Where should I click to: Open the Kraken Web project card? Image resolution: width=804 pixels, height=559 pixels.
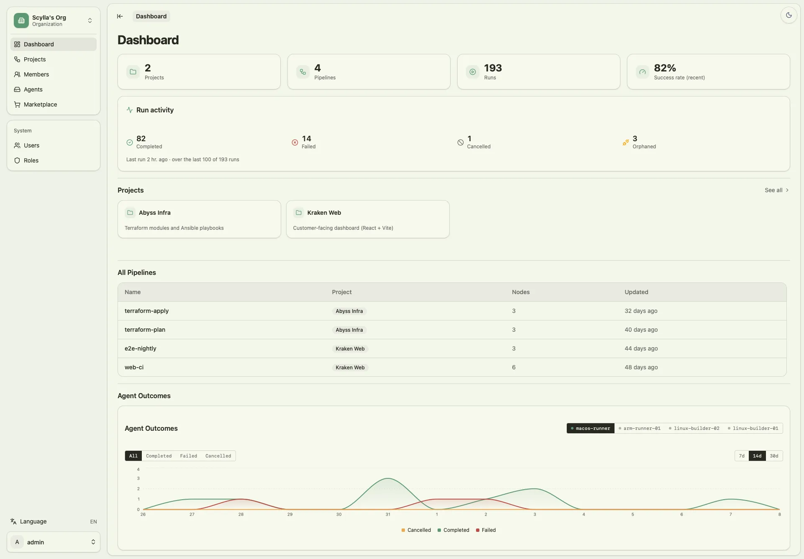point(368,219)
